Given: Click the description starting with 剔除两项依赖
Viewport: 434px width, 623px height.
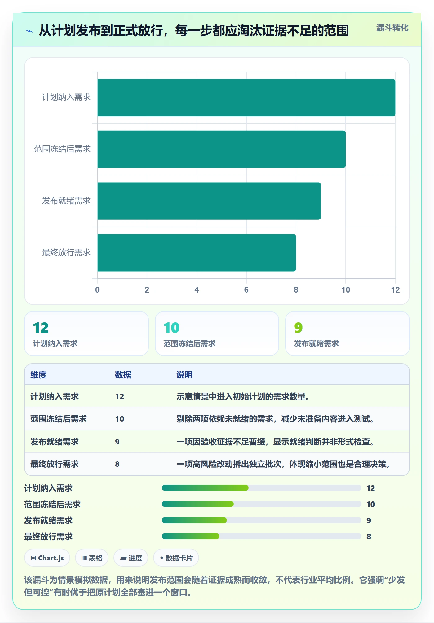Looking at the screenshot, I should 275,419.
